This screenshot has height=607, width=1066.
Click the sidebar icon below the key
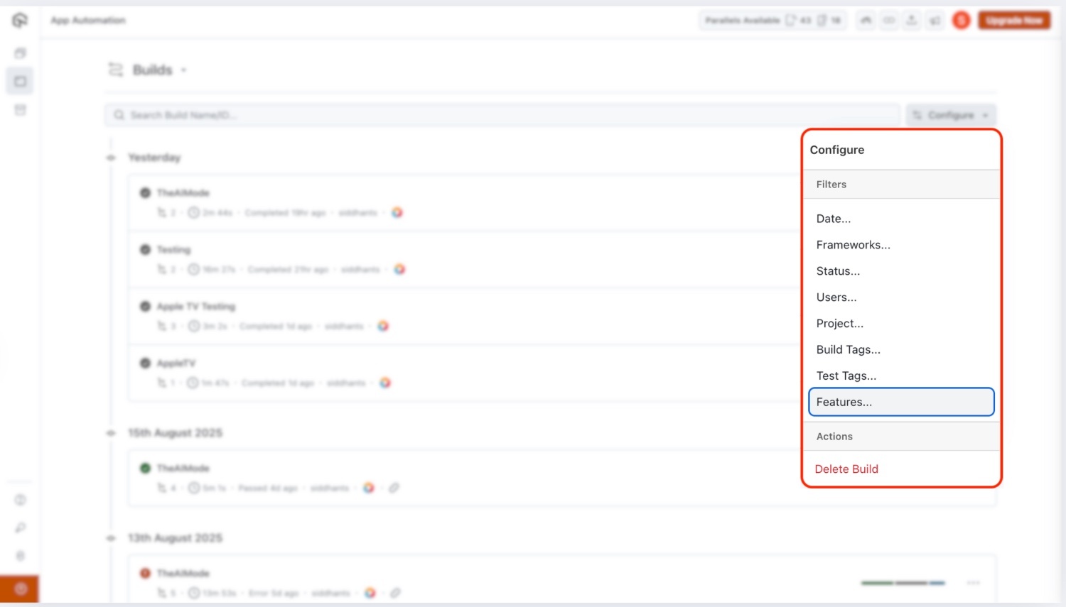pyautogui.click(x=20, y=556)
